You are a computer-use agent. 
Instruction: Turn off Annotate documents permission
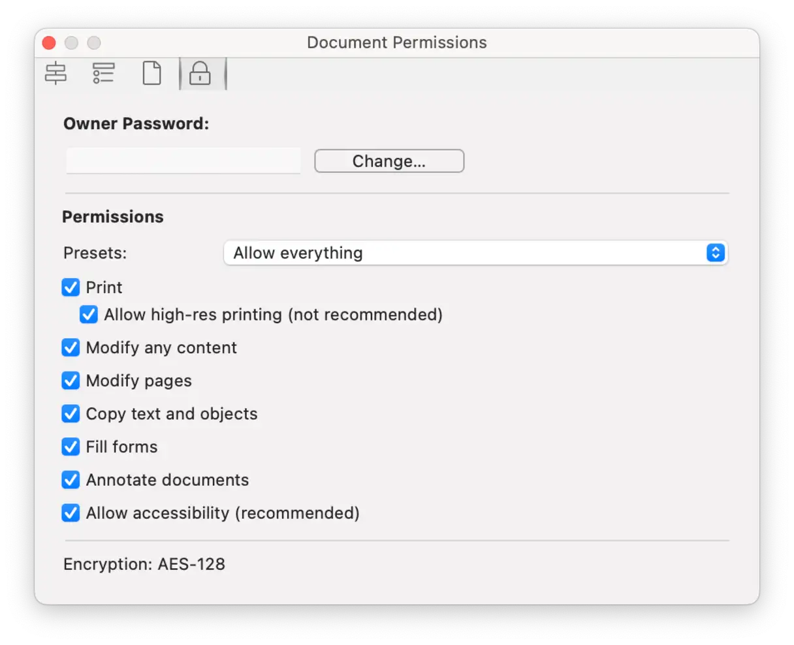point(71,480)
